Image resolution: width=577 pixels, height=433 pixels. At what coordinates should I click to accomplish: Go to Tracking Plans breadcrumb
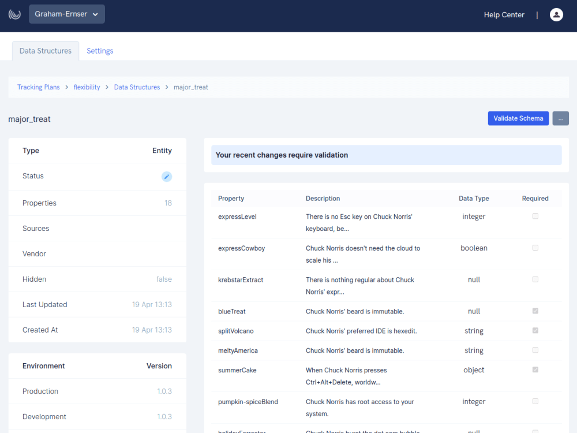pyautogui.click(x=38, y=87)
